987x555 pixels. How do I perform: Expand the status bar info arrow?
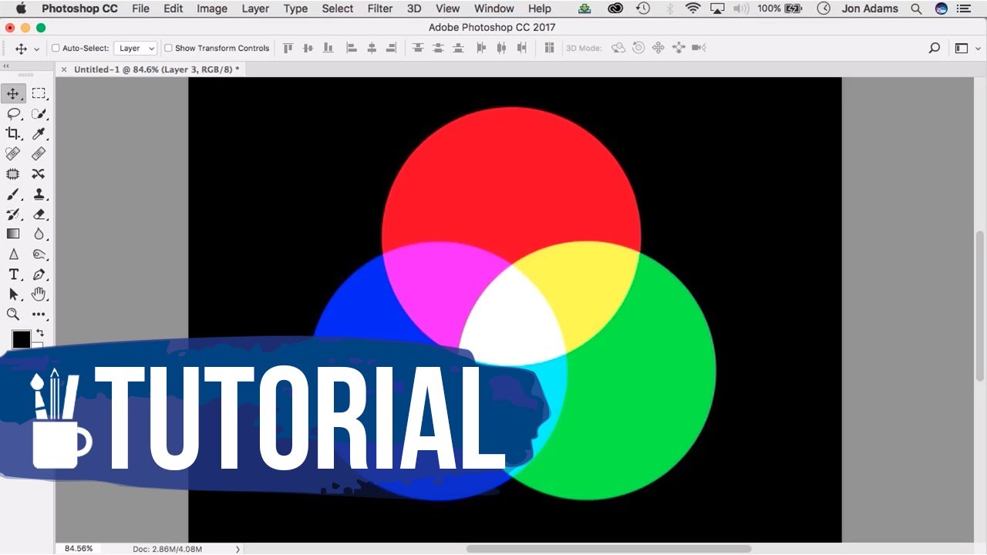click(237, 549)
